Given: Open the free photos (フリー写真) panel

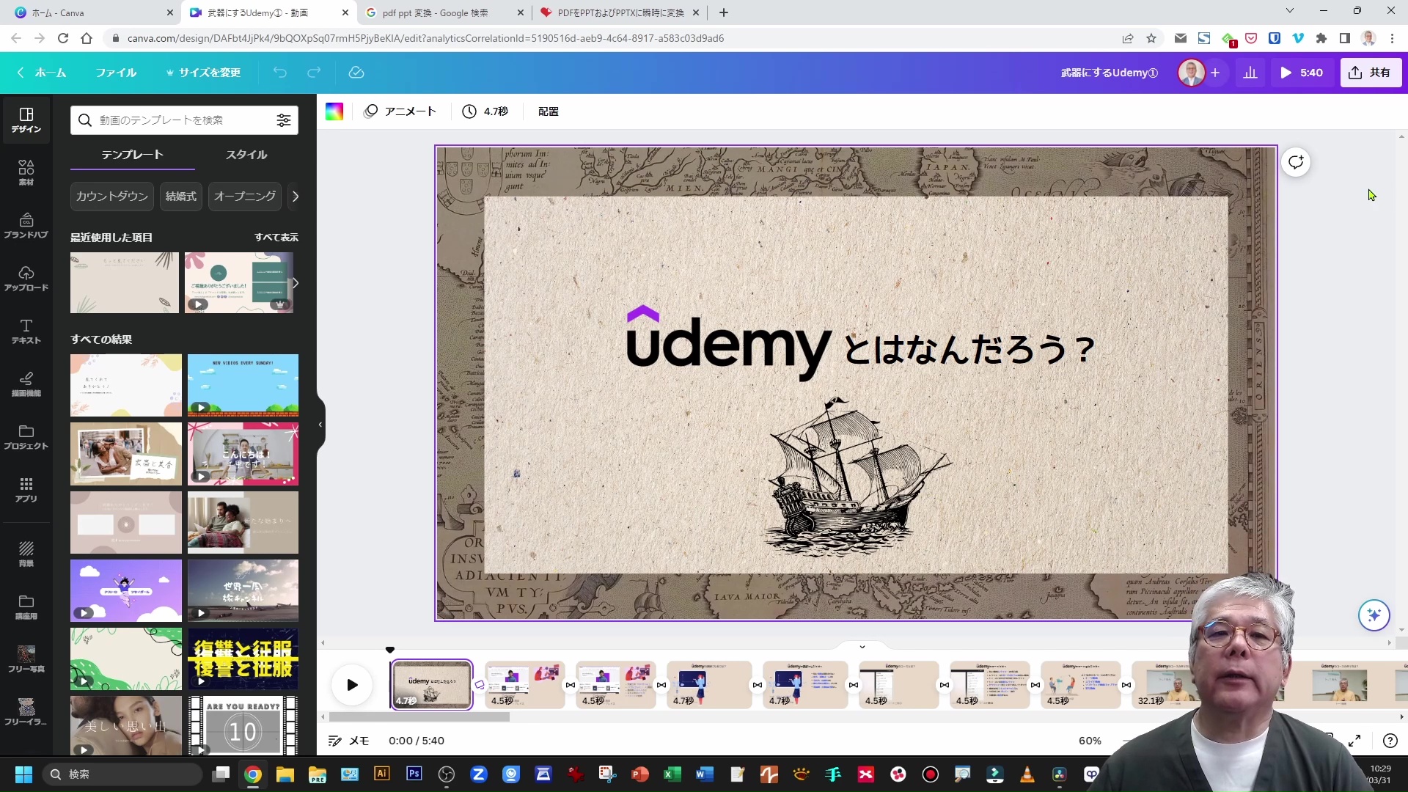Looking at the screenshot, I should click(26, 659).
